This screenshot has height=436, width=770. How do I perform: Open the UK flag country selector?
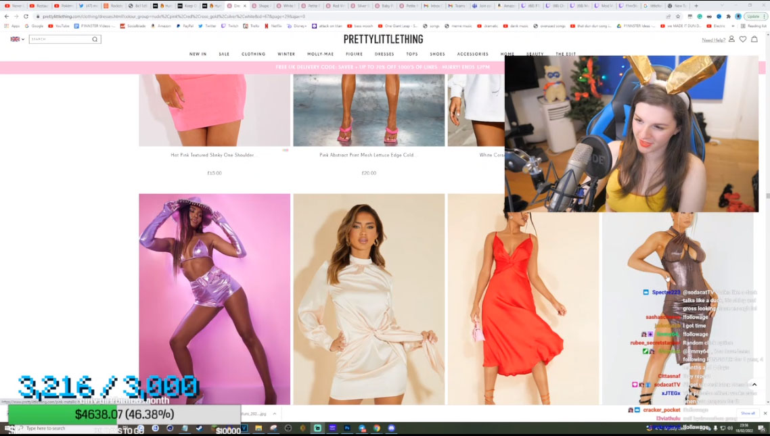[17, 39]
